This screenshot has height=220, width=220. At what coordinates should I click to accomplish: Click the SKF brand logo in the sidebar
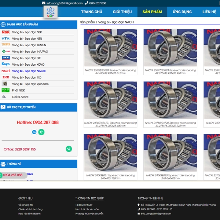[6, 58]
